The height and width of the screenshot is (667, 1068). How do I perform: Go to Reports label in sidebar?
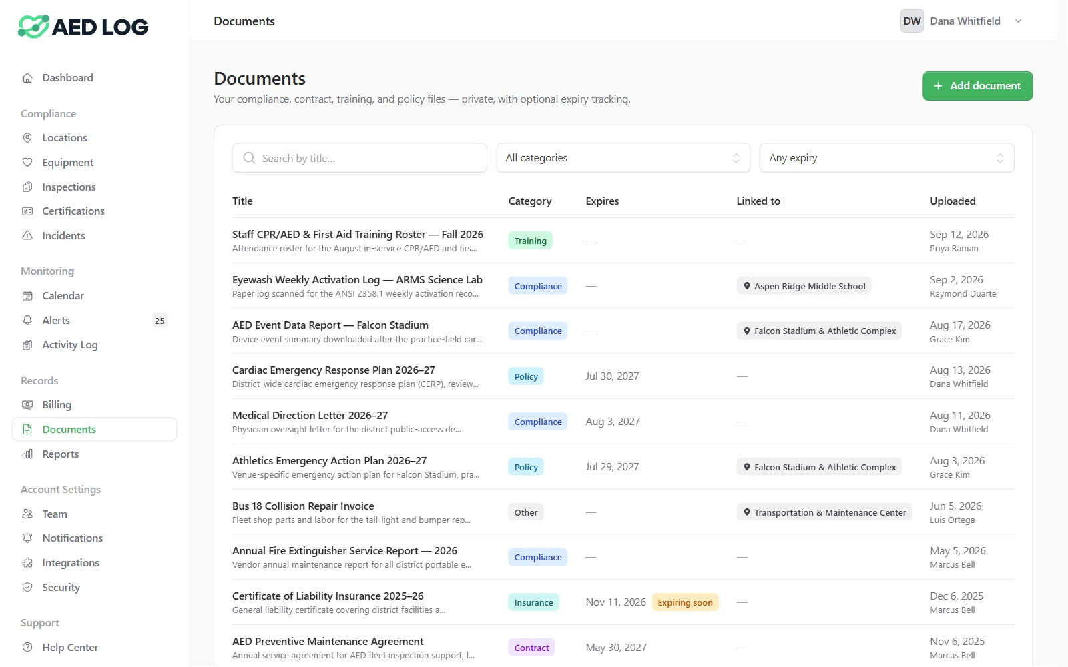click(61, 454)
